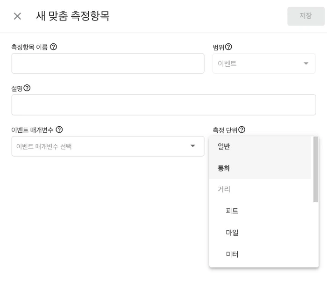Click the help icon next to 설명
The image size is (327, 281).
click(27, 88)
